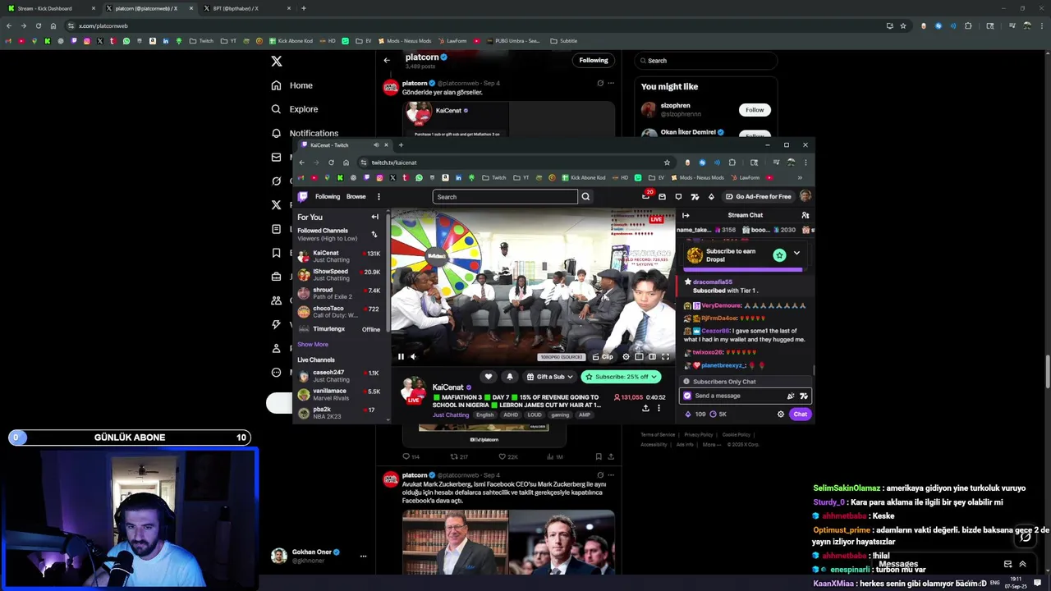Viewport: 1051px width, 591px height.
Task: Click the purple Chat send button
Action: [x=800, y=415]
